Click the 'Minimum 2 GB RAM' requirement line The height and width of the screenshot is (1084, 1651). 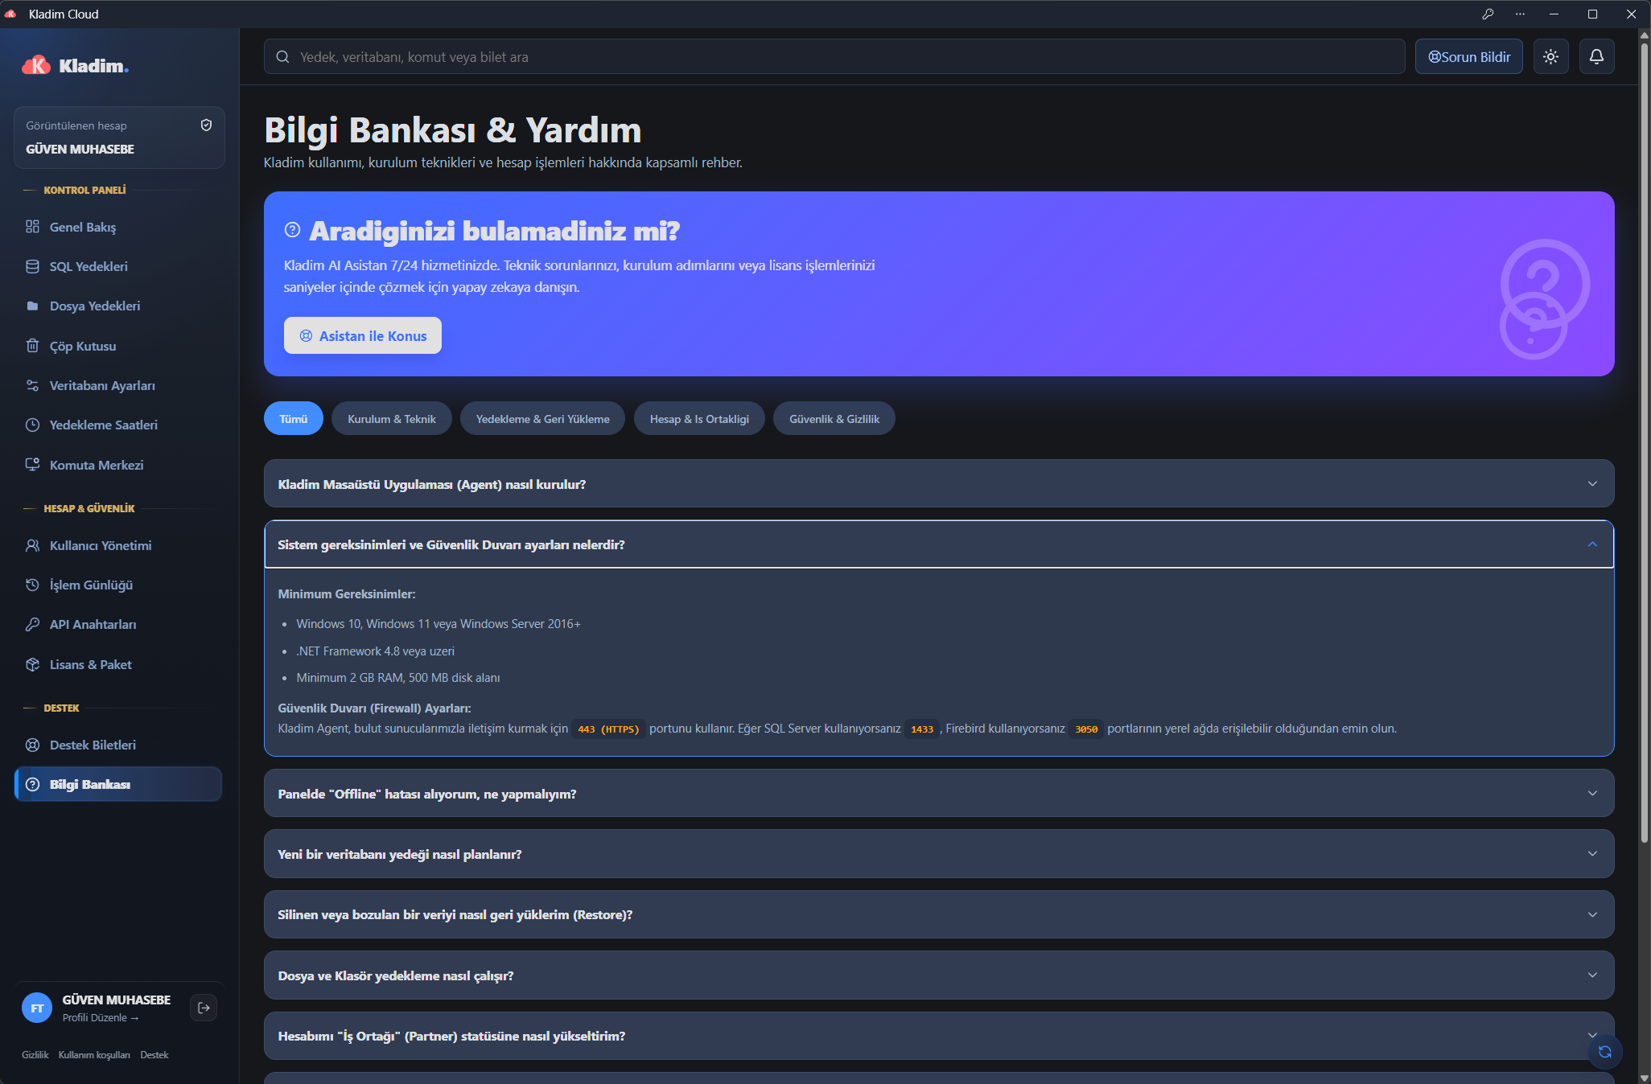tap(398, 677)
